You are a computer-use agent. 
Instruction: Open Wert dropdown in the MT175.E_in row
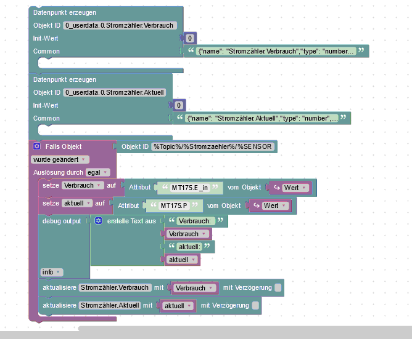coord(295,188)
